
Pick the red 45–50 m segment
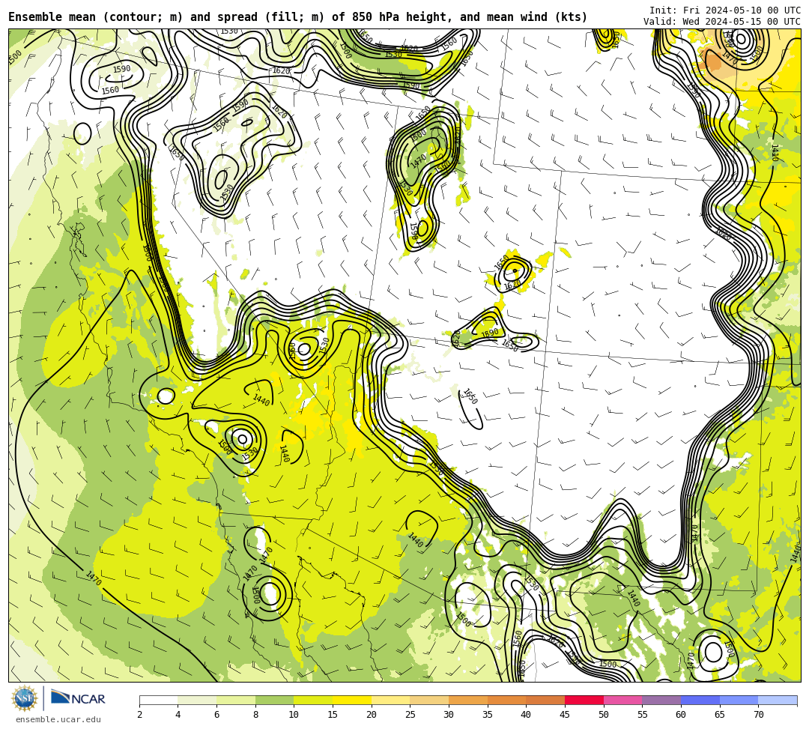coord(584,700)
